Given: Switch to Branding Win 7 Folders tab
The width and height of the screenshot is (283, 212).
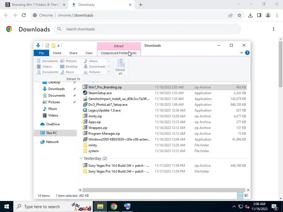Looking at the screenshot, I should pyautogui.click(x=35, y=5).
